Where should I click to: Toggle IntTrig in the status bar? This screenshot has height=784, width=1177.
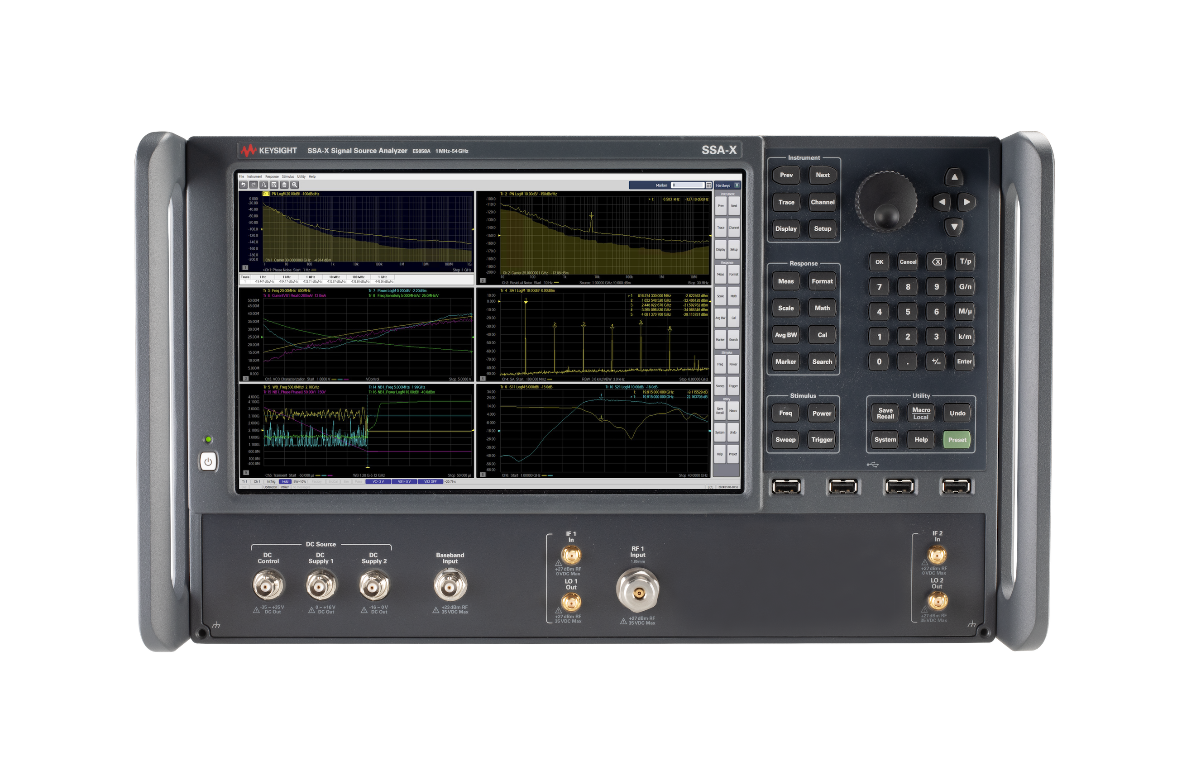[x=271, y=481]
